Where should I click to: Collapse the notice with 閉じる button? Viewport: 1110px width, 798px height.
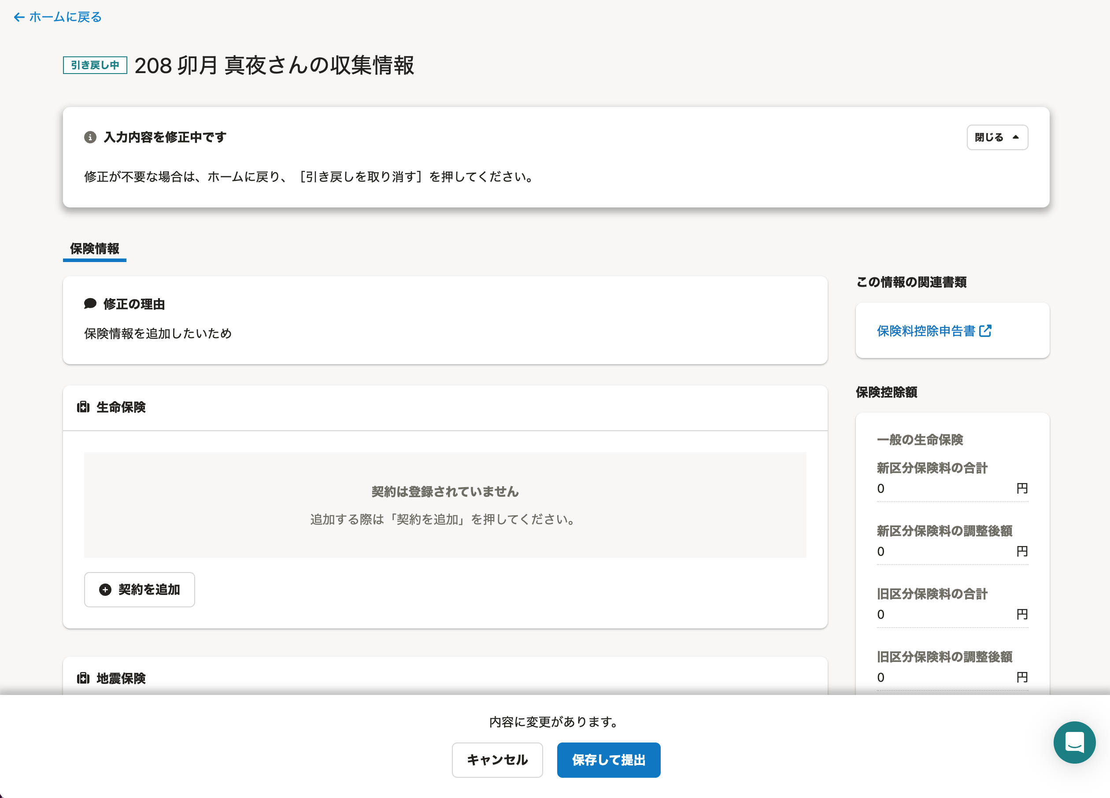[x=996, y=137]
